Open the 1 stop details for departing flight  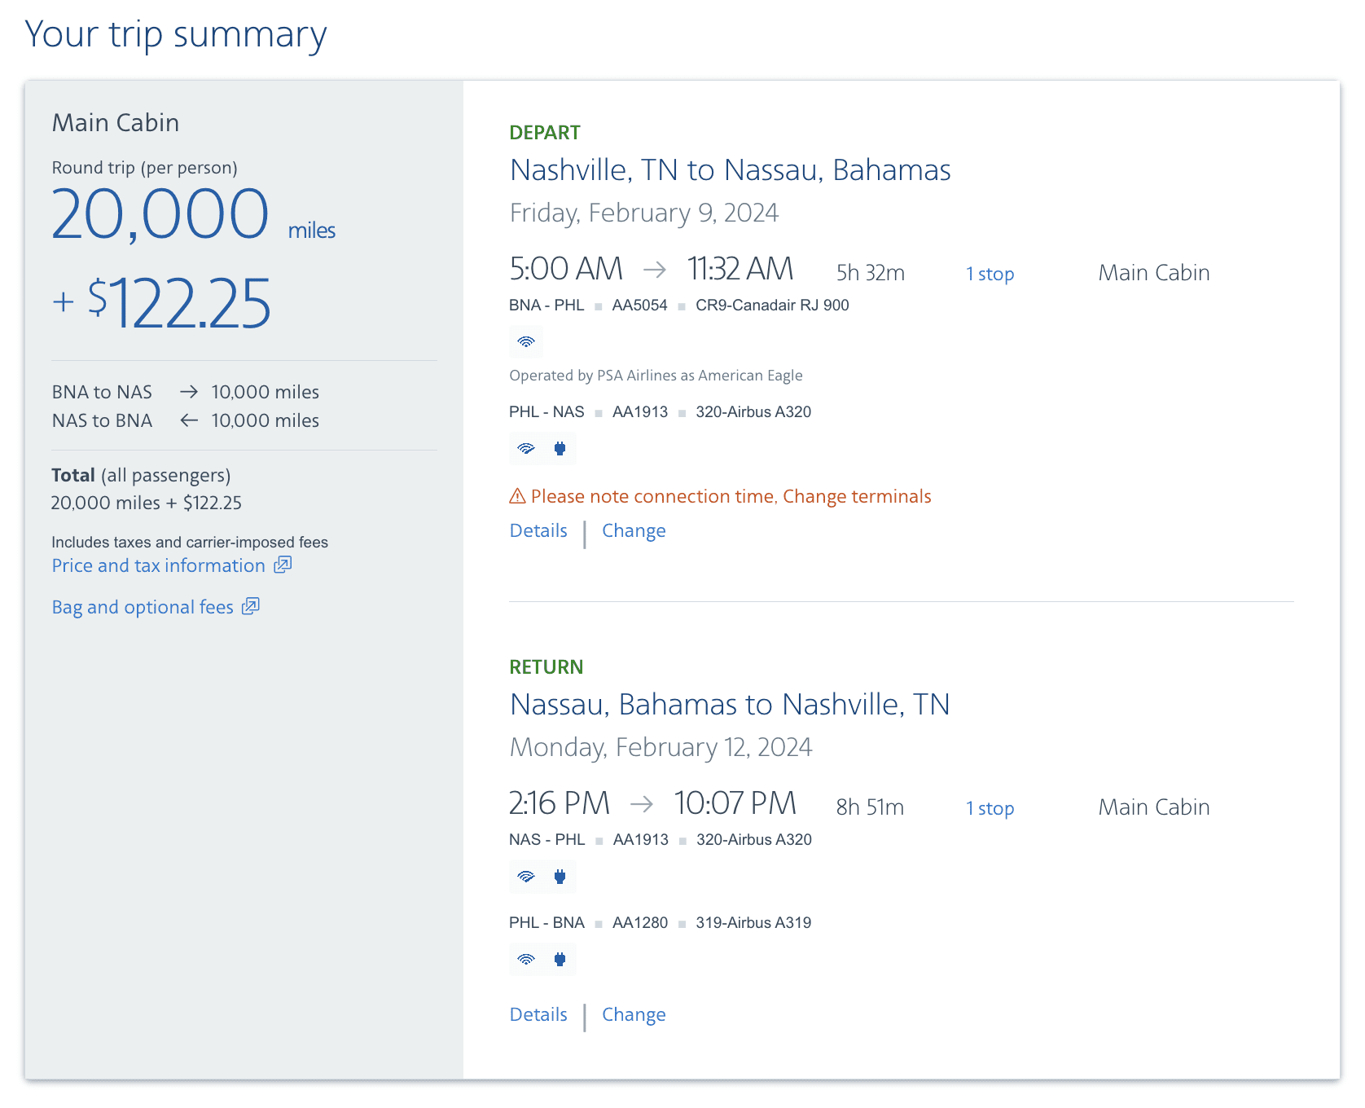[989, 274]
